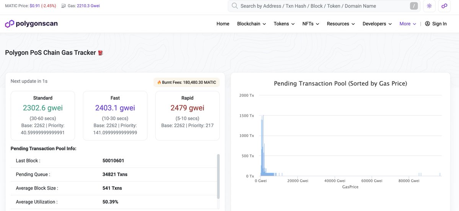Click the Burnt Fees flame icon

click(159, 83)
